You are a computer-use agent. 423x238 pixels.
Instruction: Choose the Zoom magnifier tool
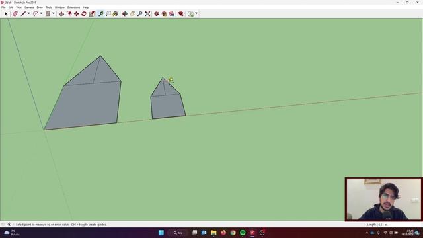pos(139,13)
